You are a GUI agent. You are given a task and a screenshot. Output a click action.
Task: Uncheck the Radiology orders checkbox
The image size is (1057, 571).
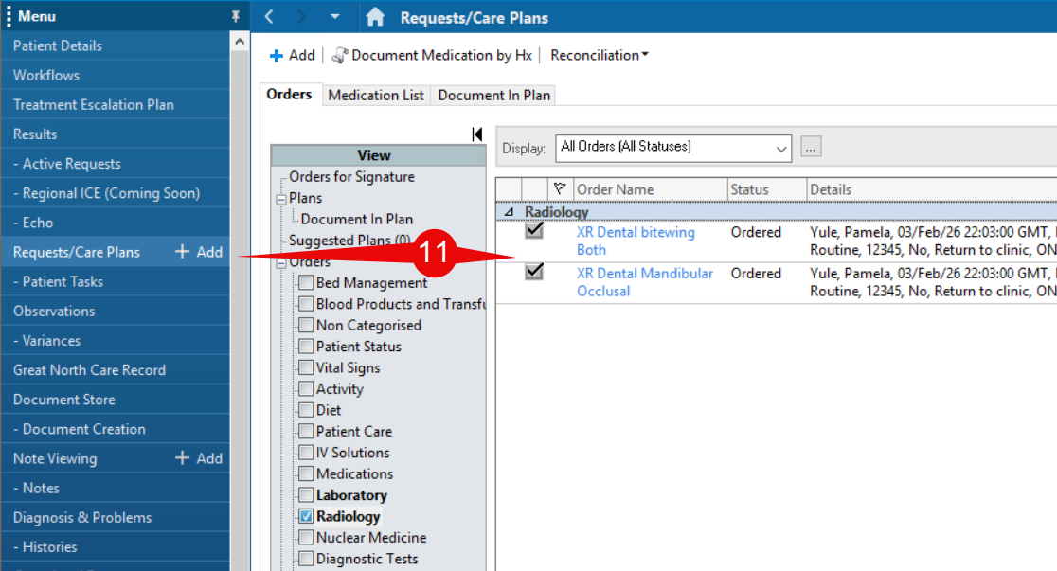tap(306, 517)
